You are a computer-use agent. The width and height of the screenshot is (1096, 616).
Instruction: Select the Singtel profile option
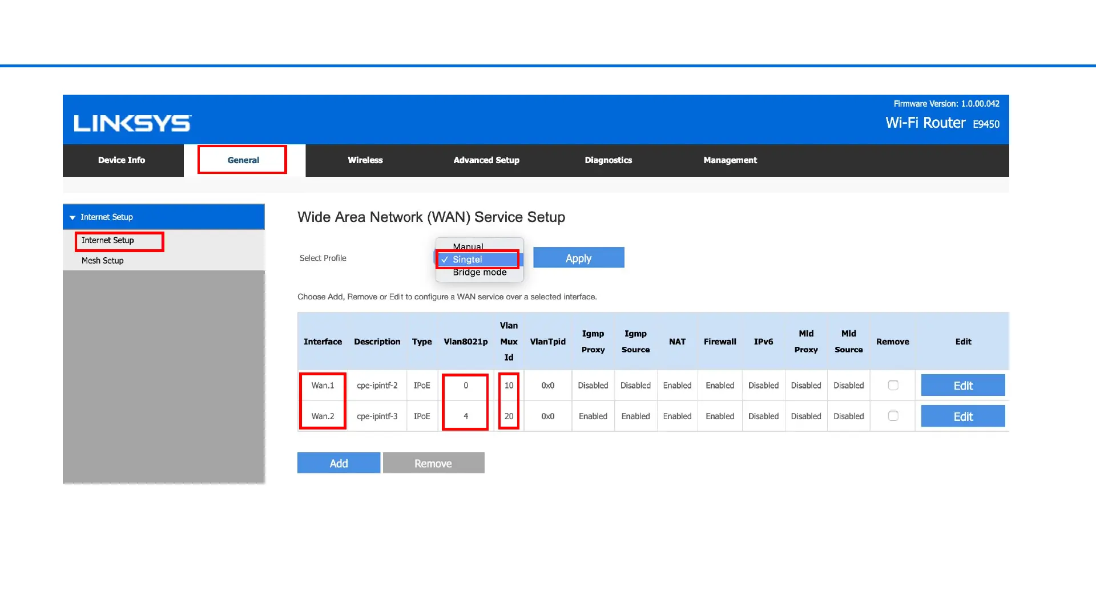[x=468, y=260]
